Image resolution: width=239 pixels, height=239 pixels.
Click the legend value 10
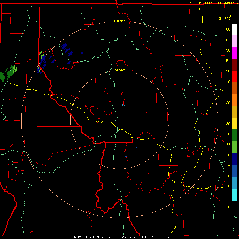[228, 176]
